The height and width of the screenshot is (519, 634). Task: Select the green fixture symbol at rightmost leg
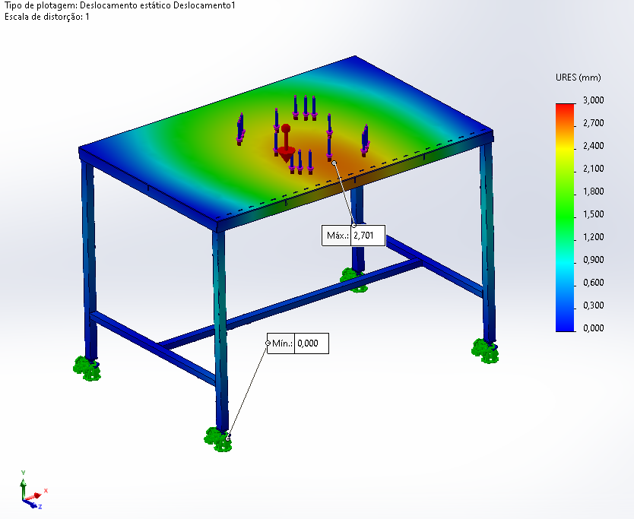pos(485,351)
